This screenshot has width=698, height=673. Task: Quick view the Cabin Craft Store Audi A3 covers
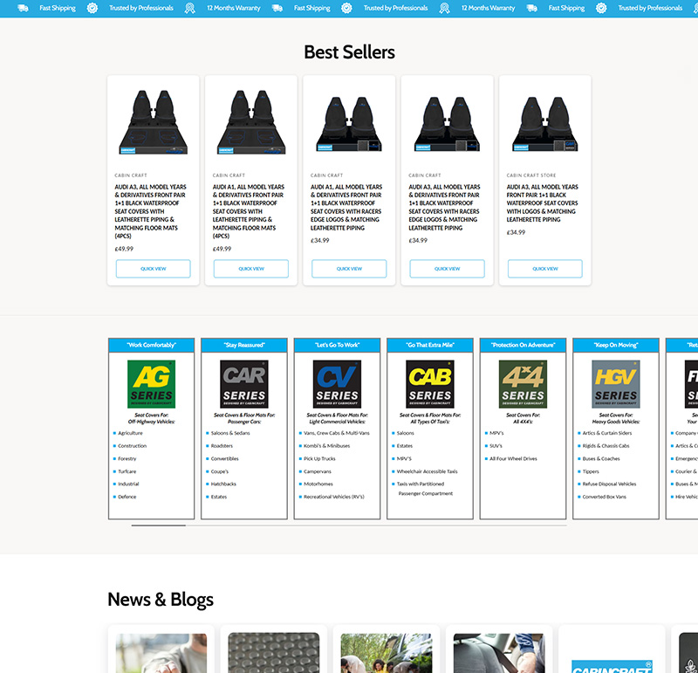[x=544, y=269]
